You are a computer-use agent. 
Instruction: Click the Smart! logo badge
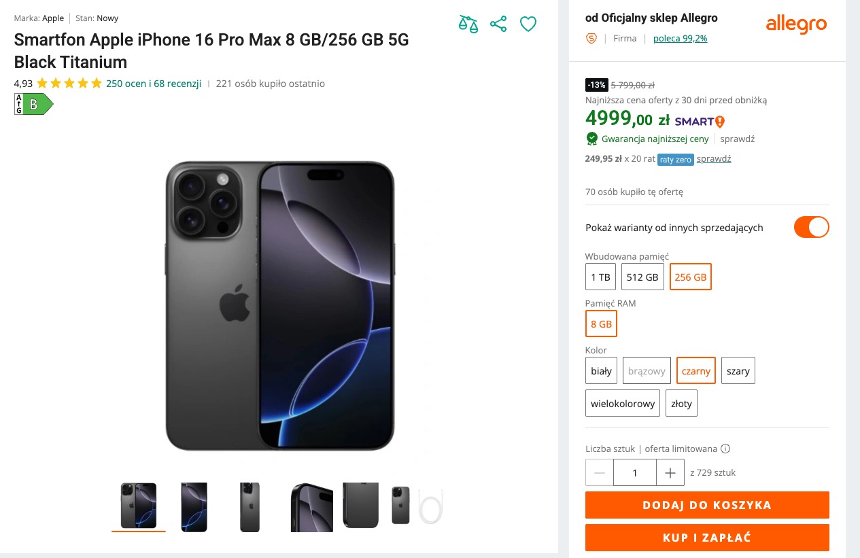pos(700,121)
